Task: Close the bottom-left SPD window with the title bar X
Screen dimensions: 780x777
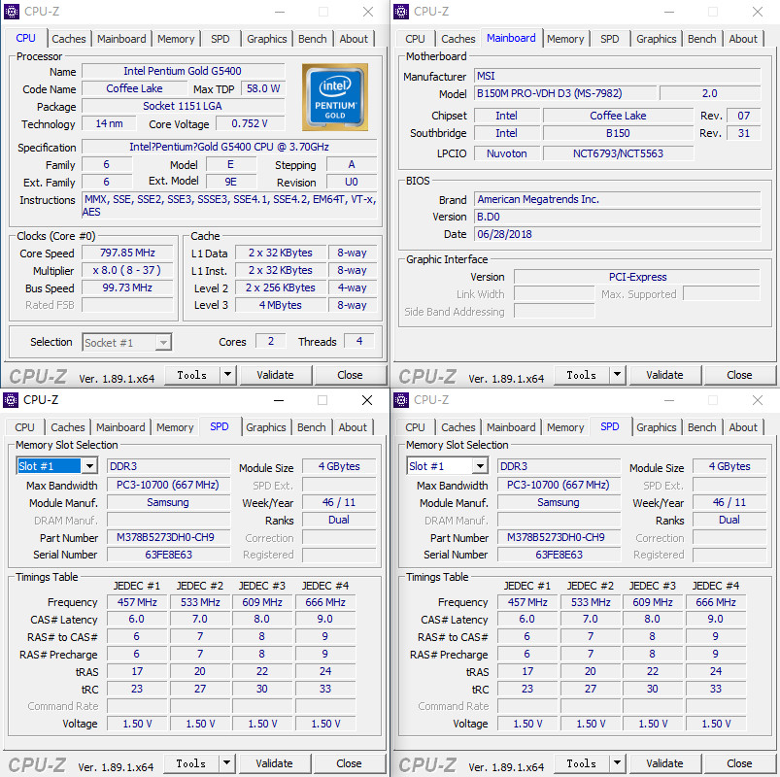Action: coord(367,400)
